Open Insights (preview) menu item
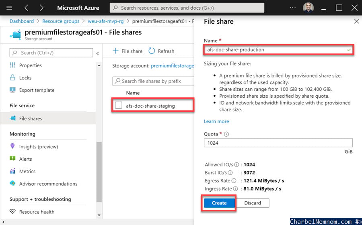Image resolution: width=362 pixels, height=225 pixels. coord(39,147)
